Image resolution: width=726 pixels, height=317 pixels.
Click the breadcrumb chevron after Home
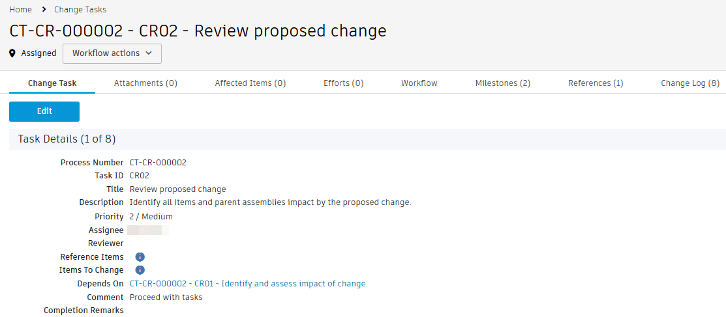click(x=43, y=10)
